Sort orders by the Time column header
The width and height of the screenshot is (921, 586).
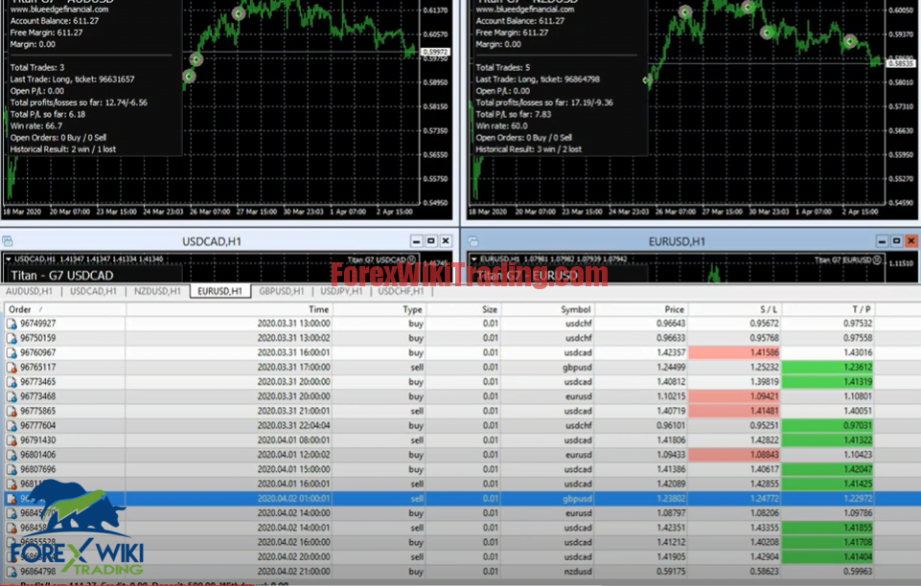(x=229, y=309)
